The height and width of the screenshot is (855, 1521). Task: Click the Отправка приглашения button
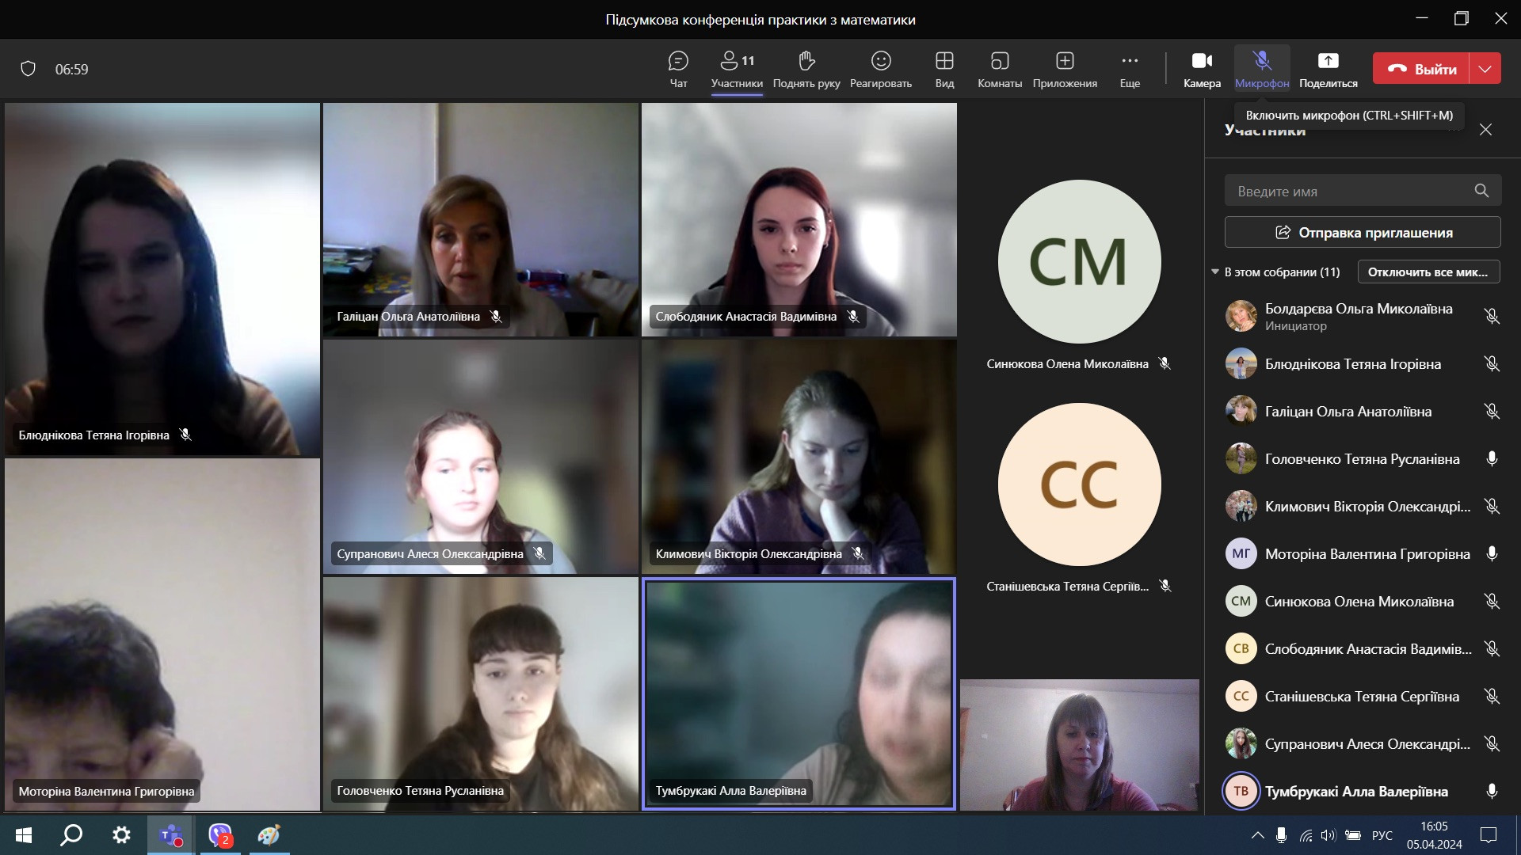(1362, 233)
